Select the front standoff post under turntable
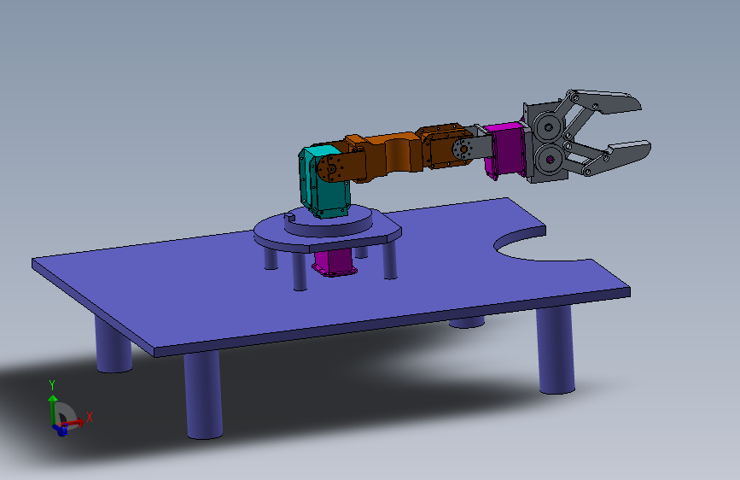740x480 pixels. click(300, 272)
